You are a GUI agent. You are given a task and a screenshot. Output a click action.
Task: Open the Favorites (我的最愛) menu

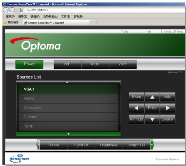50,17
